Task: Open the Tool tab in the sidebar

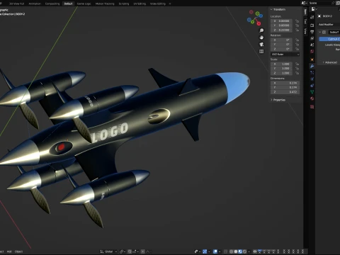Action: (305, 21)
